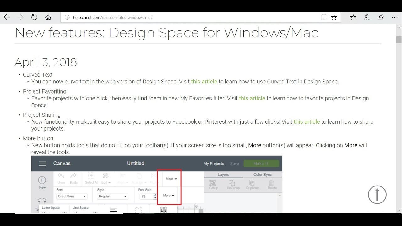Click the Templates t-shirt icon
The image size is (402, 226).
point(42,202)
